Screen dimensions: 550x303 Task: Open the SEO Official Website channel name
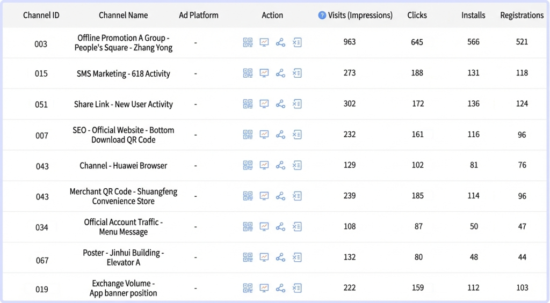click(x=124, y=135)
